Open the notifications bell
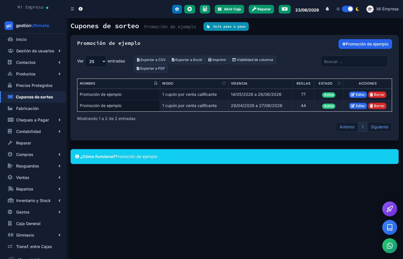The height and width of the screenshot is (259, 403). coord(327,9)
